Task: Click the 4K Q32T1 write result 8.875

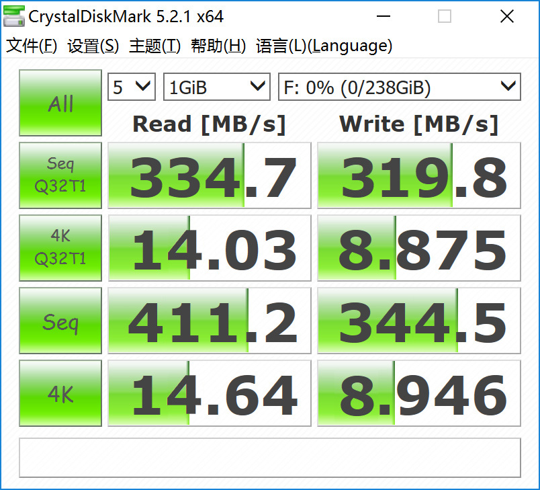Action: tap(418, 249)
